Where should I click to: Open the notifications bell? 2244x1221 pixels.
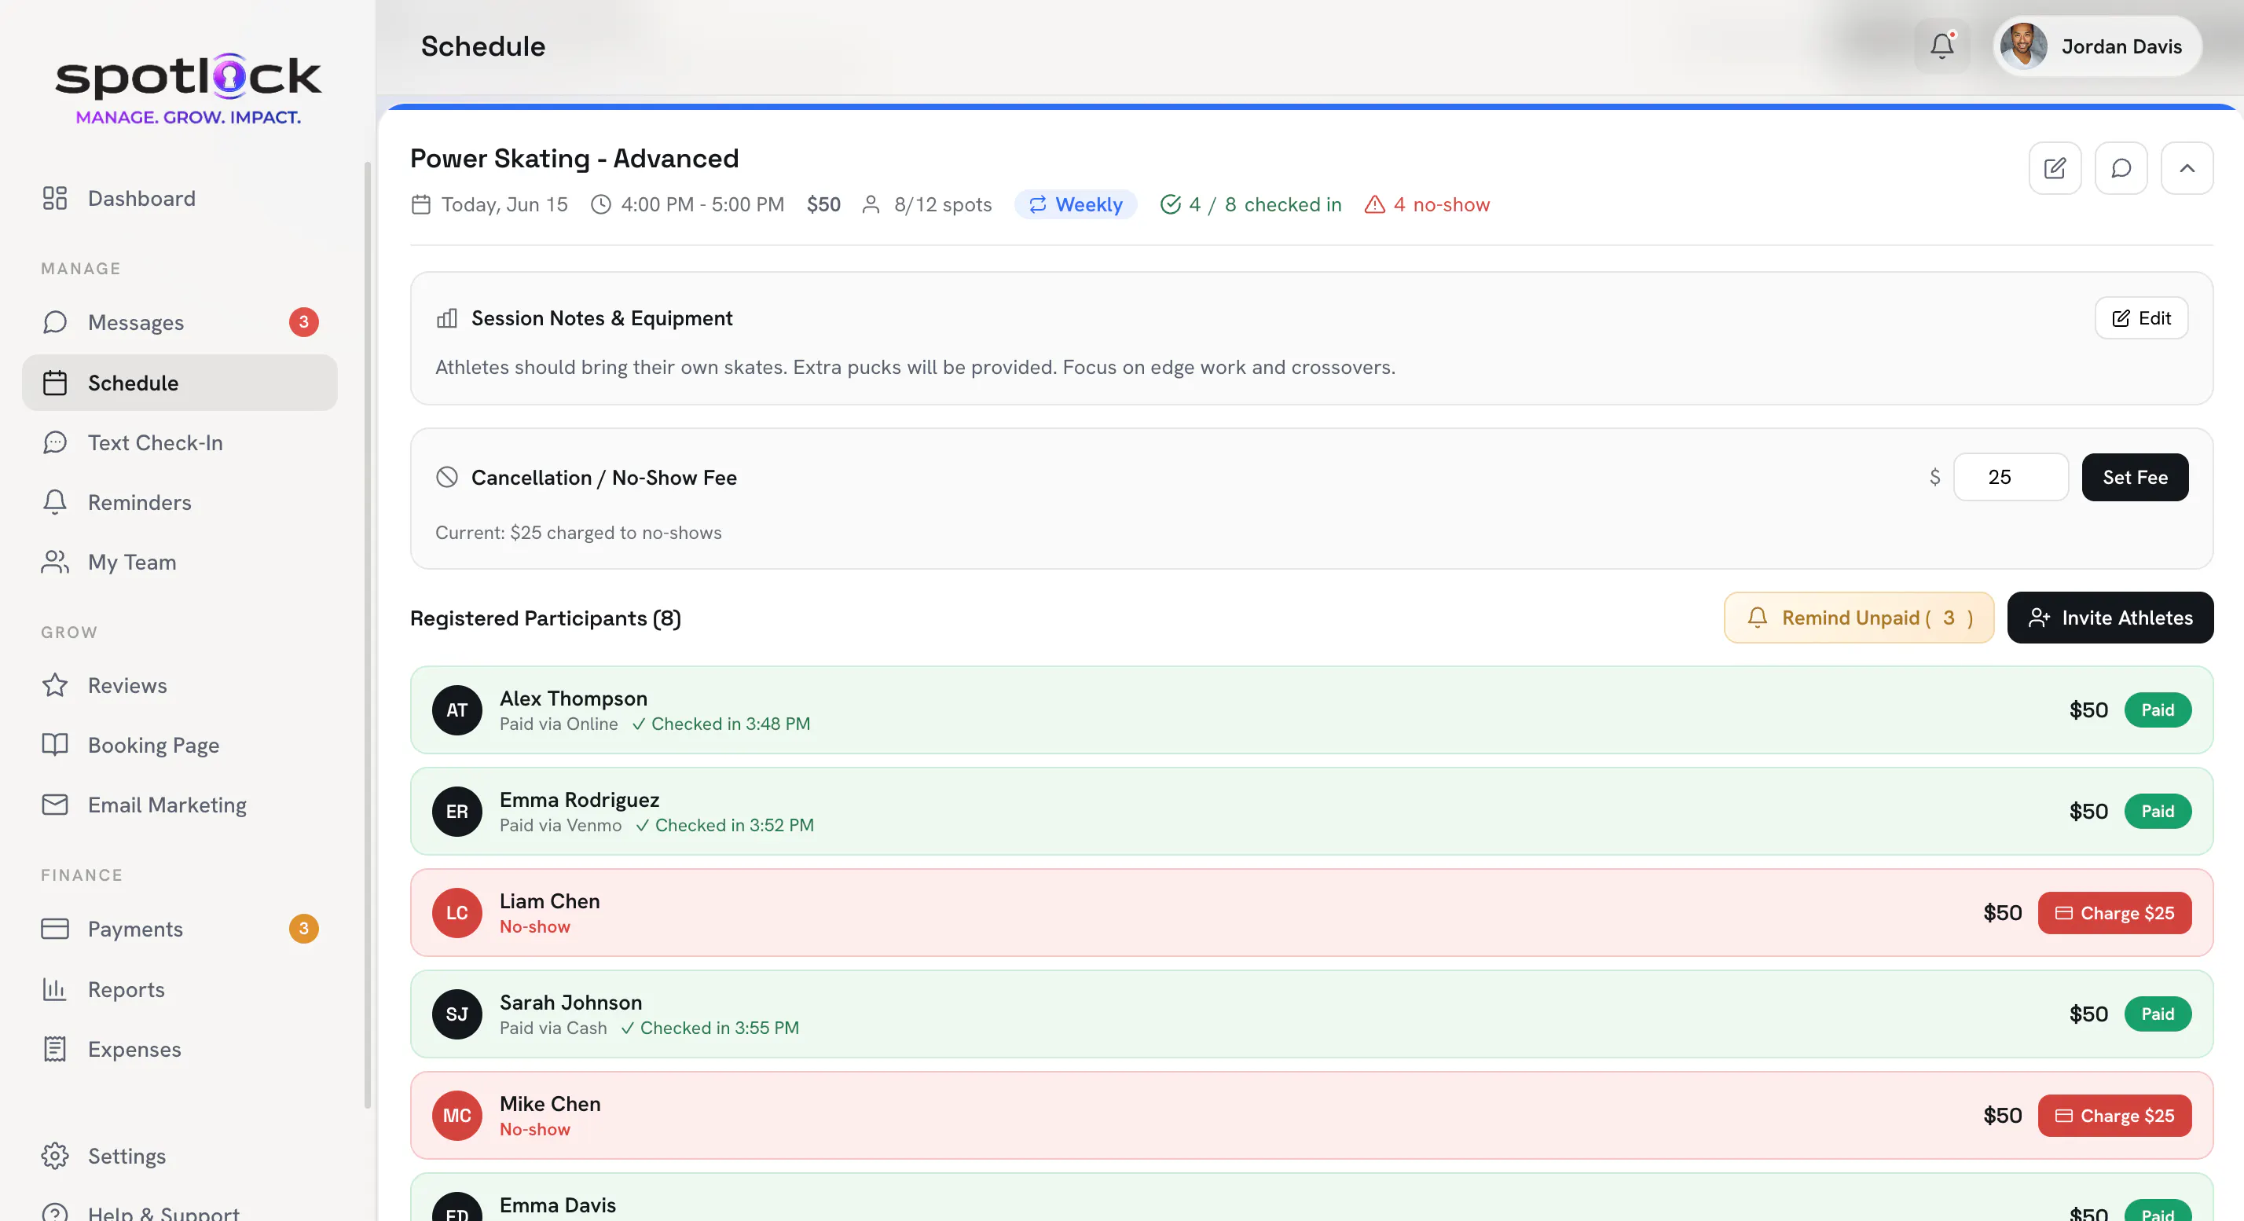point(1941,46)
